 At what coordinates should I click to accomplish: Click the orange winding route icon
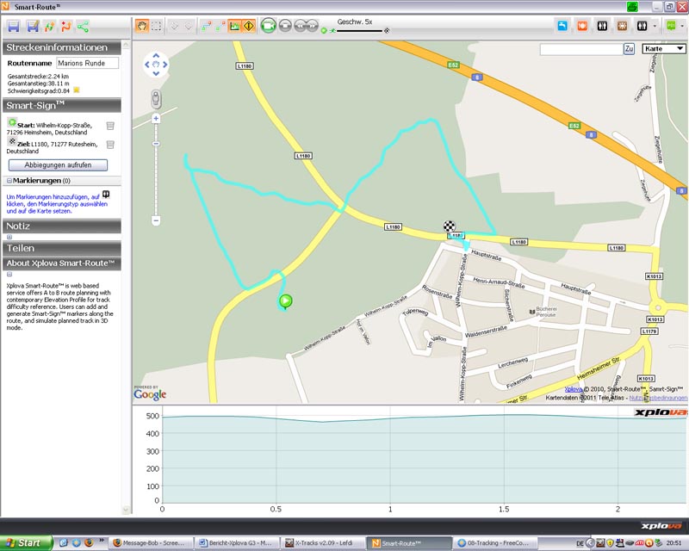click(x=66, y=27)
